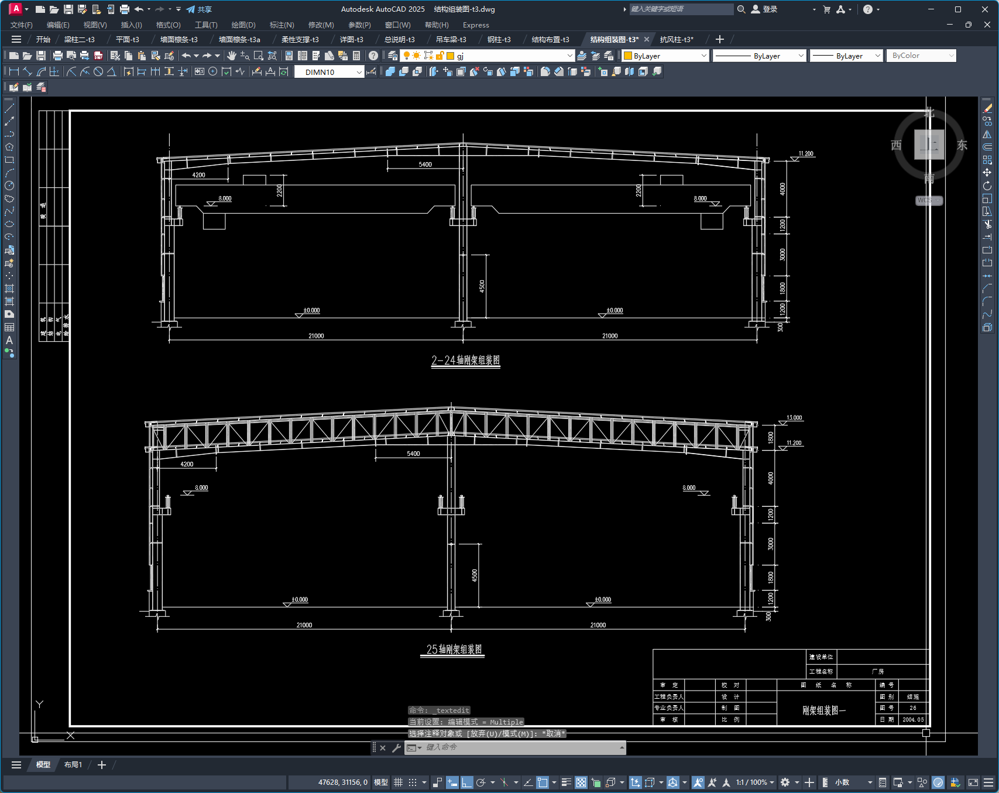Switch to the 抗风柱-t3* drawing tab
Screen dimensions: 999x793
(677, 39)
